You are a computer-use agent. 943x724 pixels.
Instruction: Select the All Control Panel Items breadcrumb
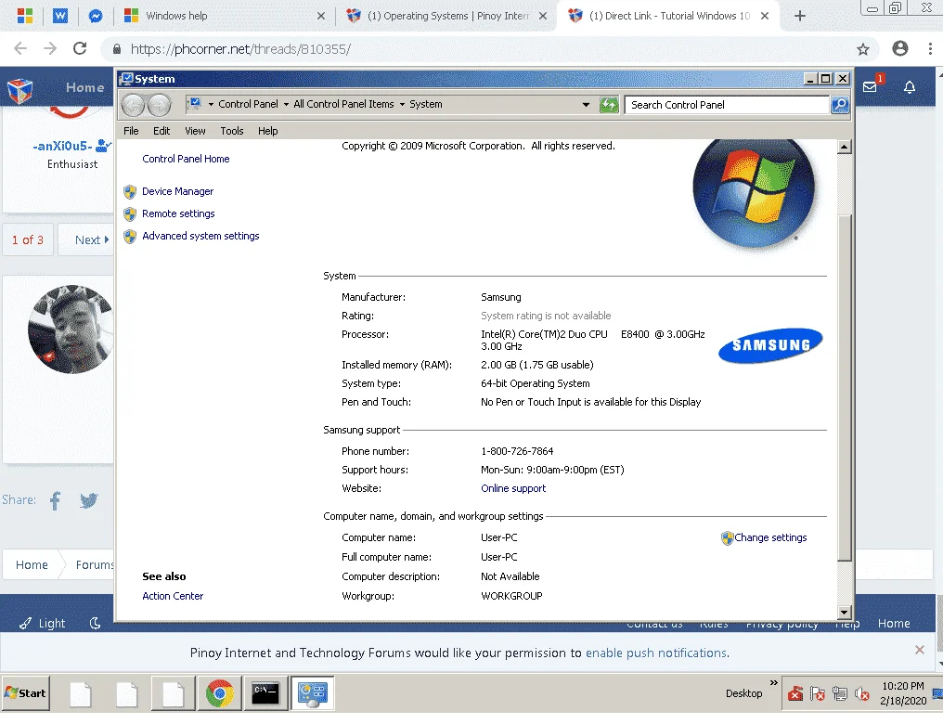click(x=343, y=104)
